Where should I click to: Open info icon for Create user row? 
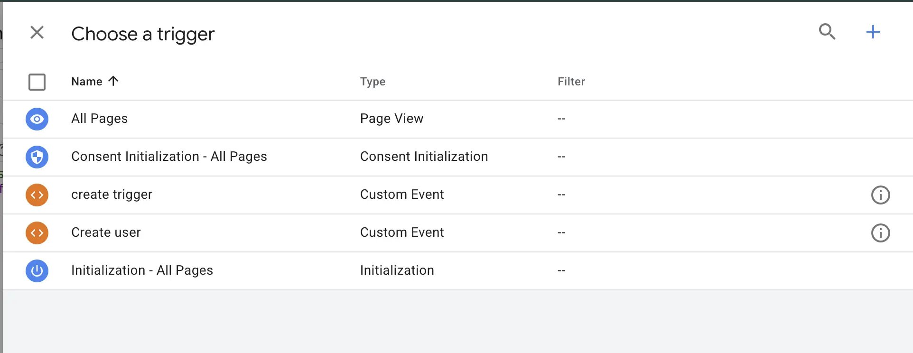click(x=880, y=233)
